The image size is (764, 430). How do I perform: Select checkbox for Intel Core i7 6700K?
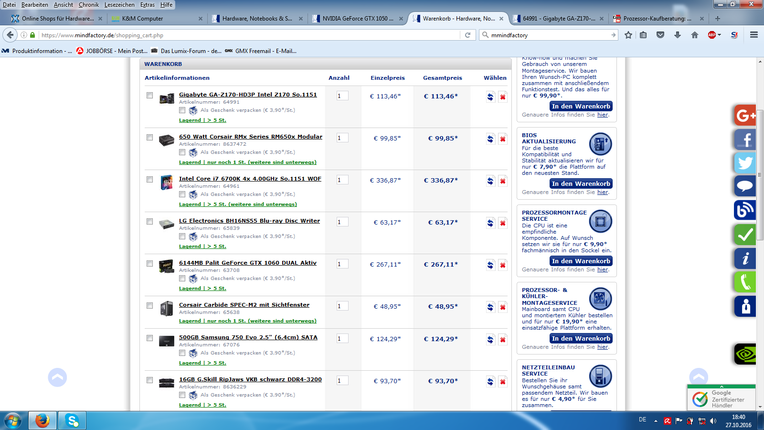[x=149, y=180]
